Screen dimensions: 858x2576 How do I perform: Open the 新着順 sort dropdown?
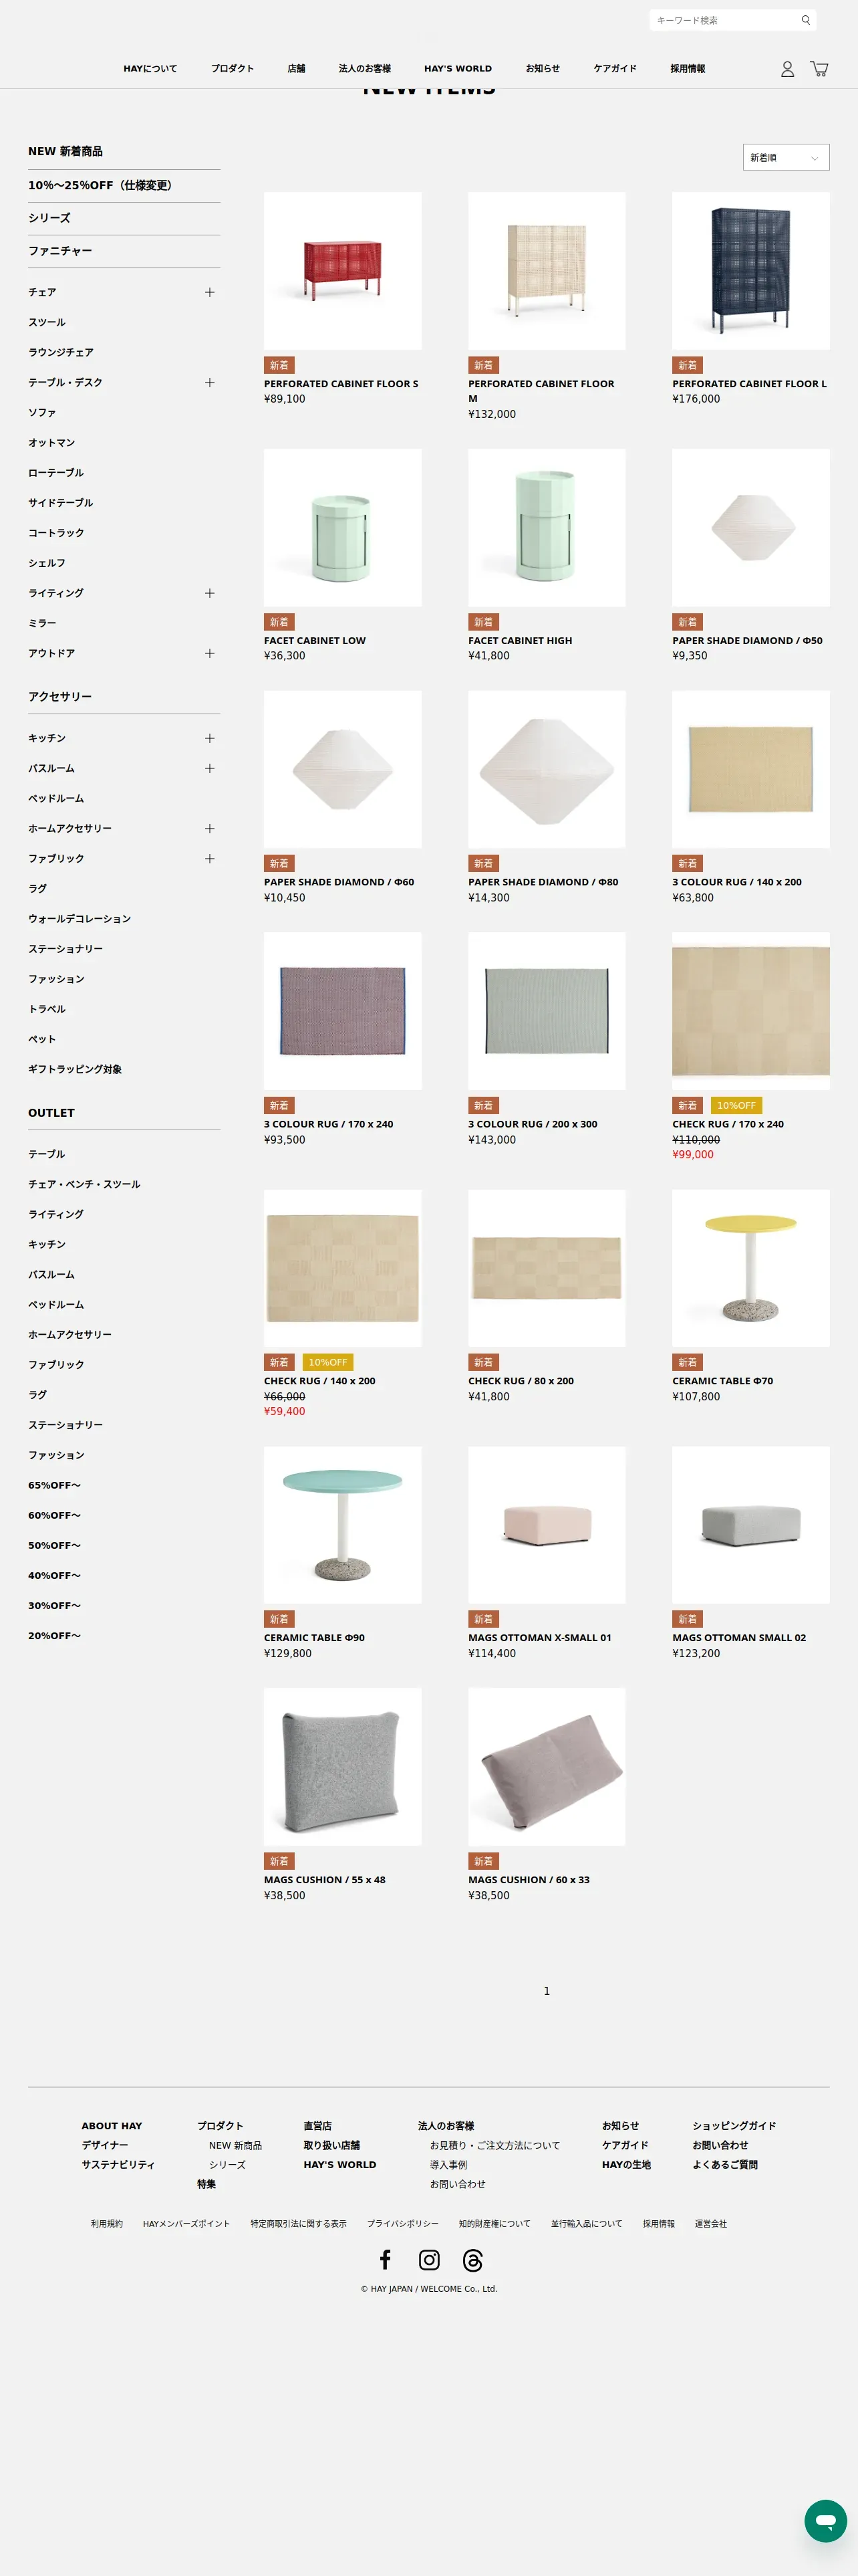coord(786,157)
